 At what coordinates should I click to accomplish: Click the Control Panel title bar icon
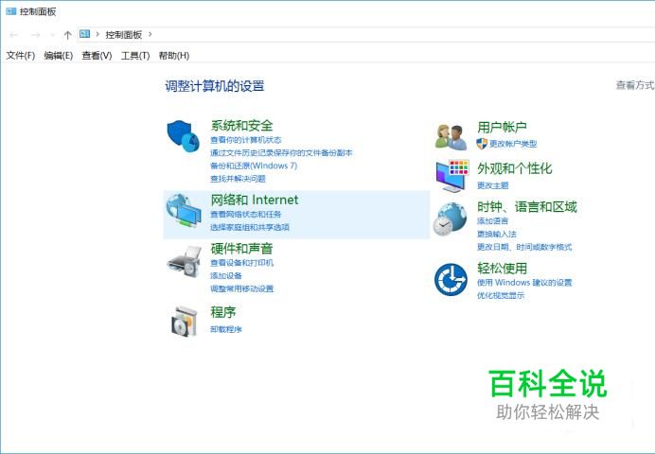point(11,11)
